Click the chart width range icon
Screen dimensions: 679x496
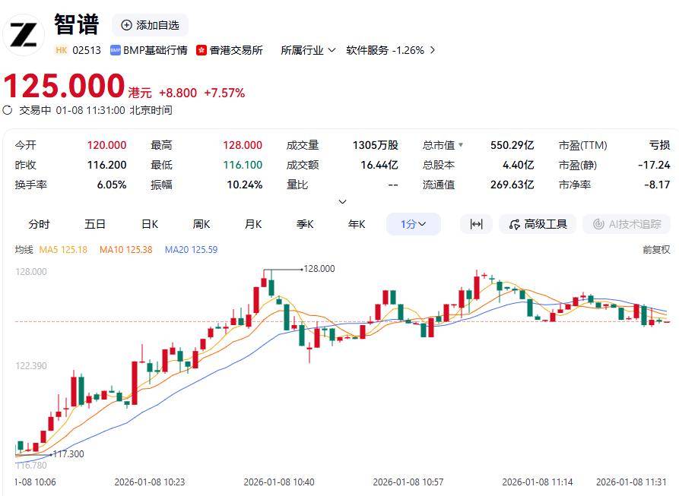click(x=477, y=224)
